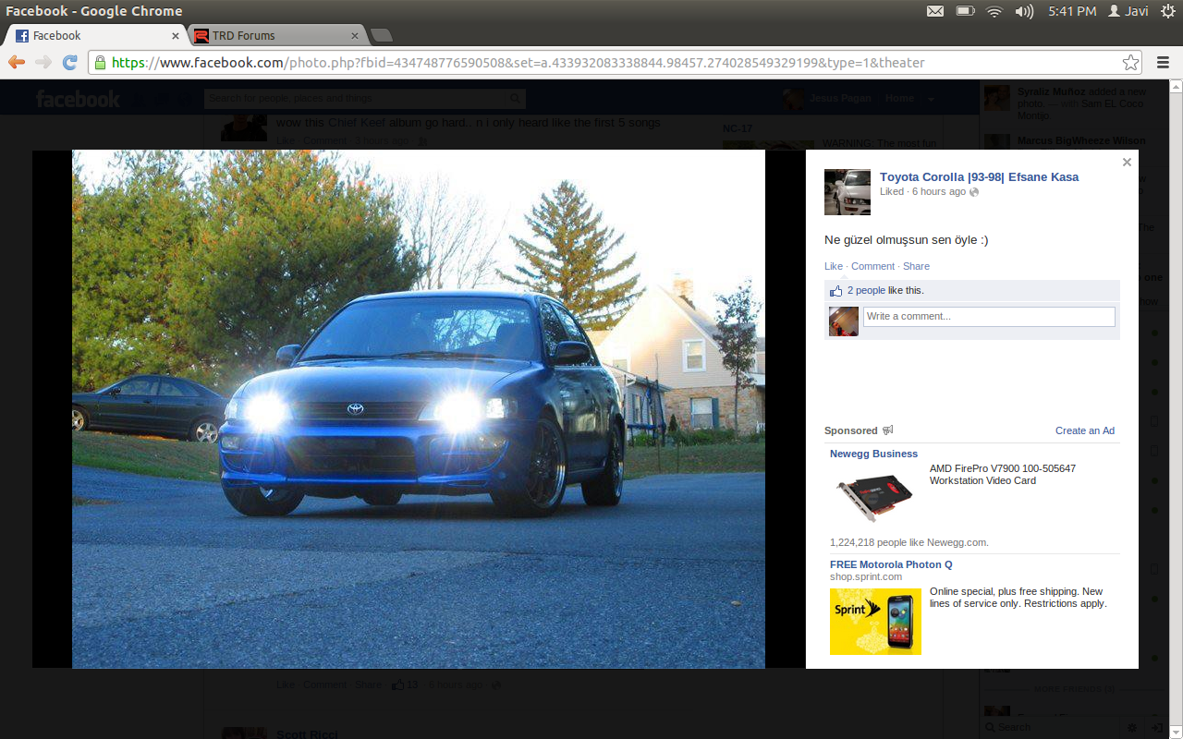Close the Facebook tab
1183x739 pixels.
(x=176, y=36)
